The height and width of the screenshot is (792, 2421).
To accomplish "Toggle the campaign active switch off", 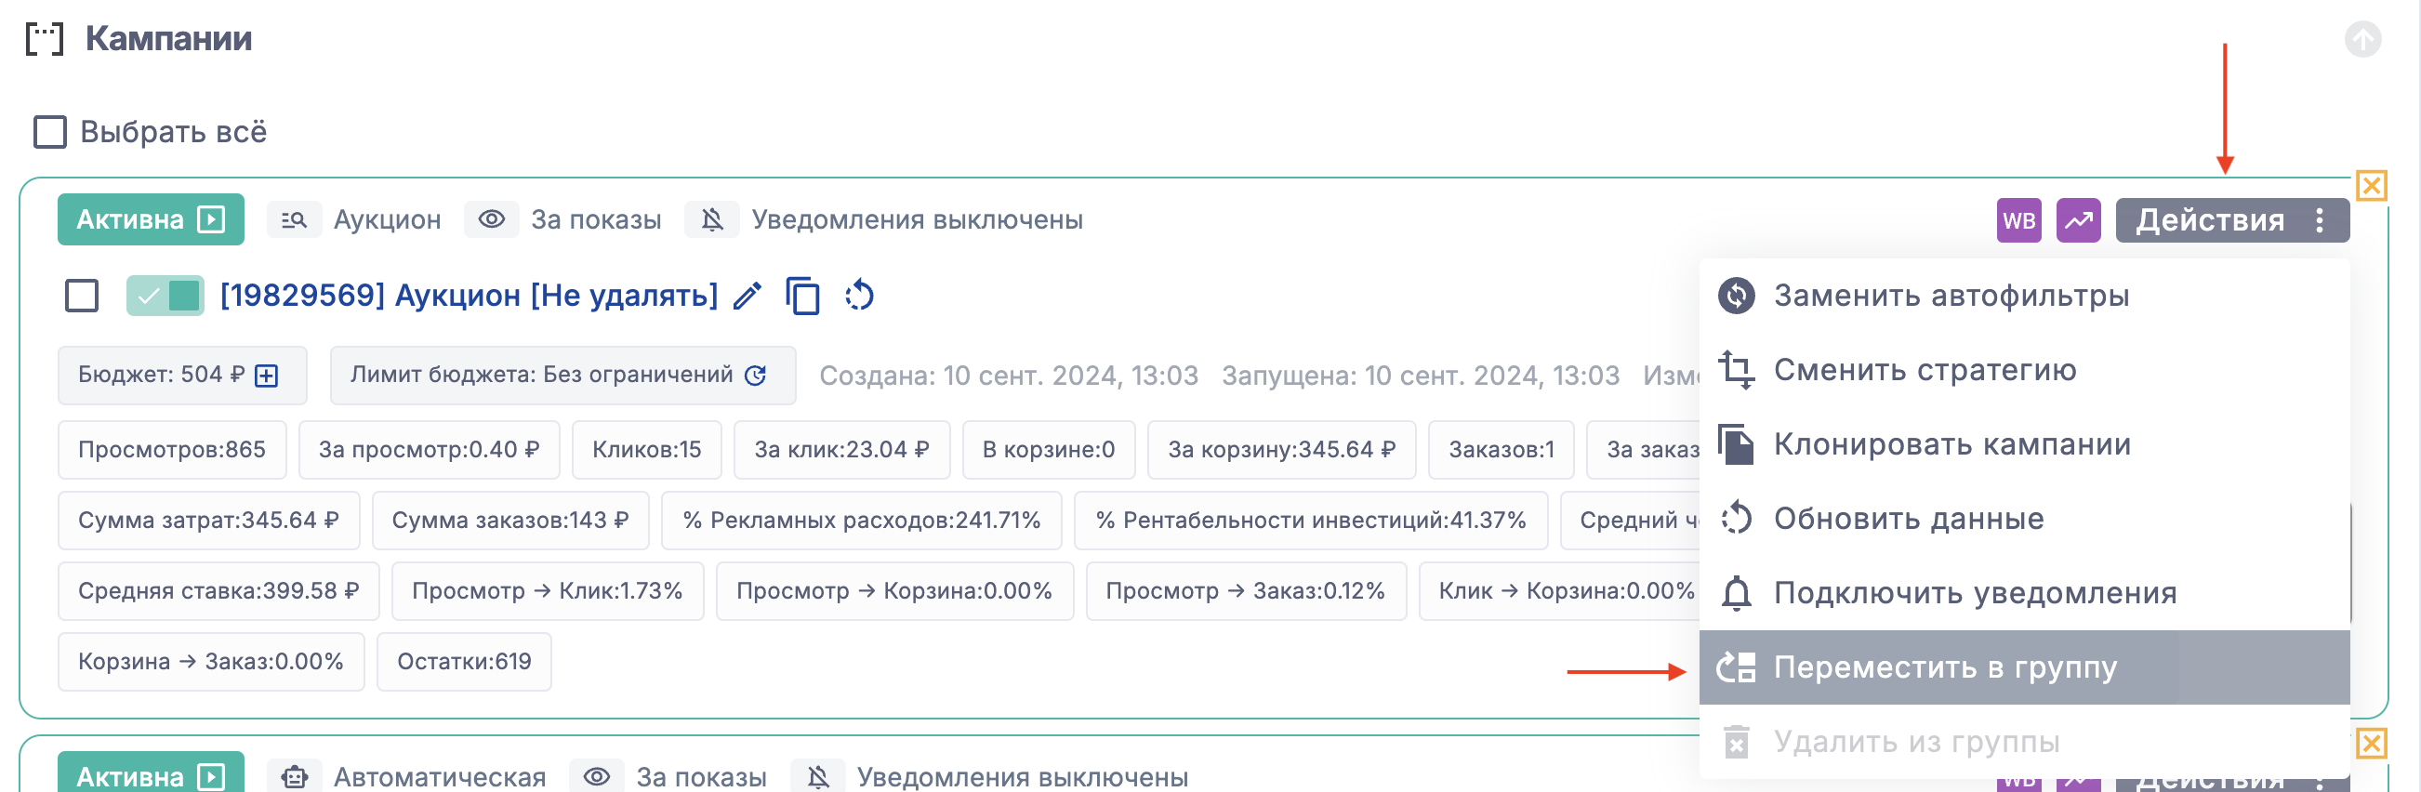I will point(165,296).
